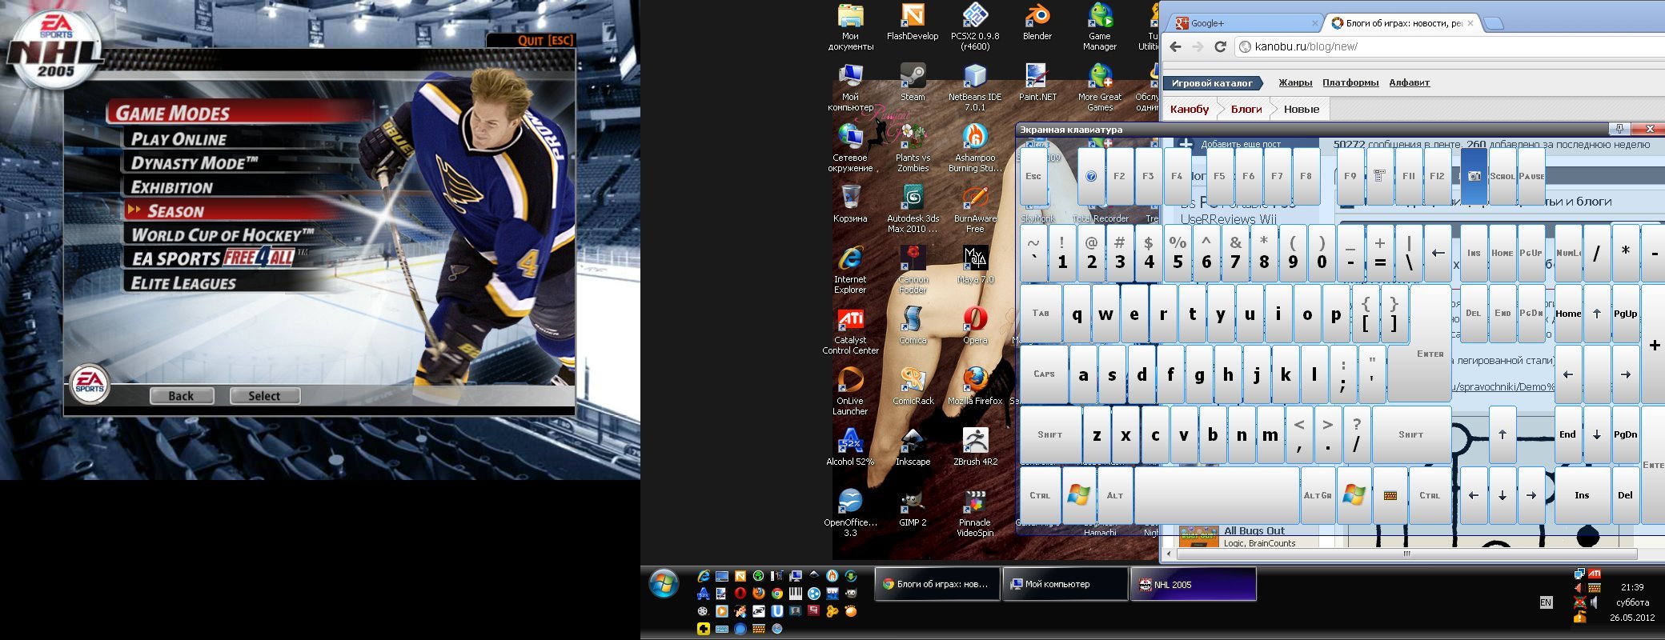Screen dimensions: 1665x640
Task: Open the Maya 7.0 desktop icon
Action: pos(975,266)
